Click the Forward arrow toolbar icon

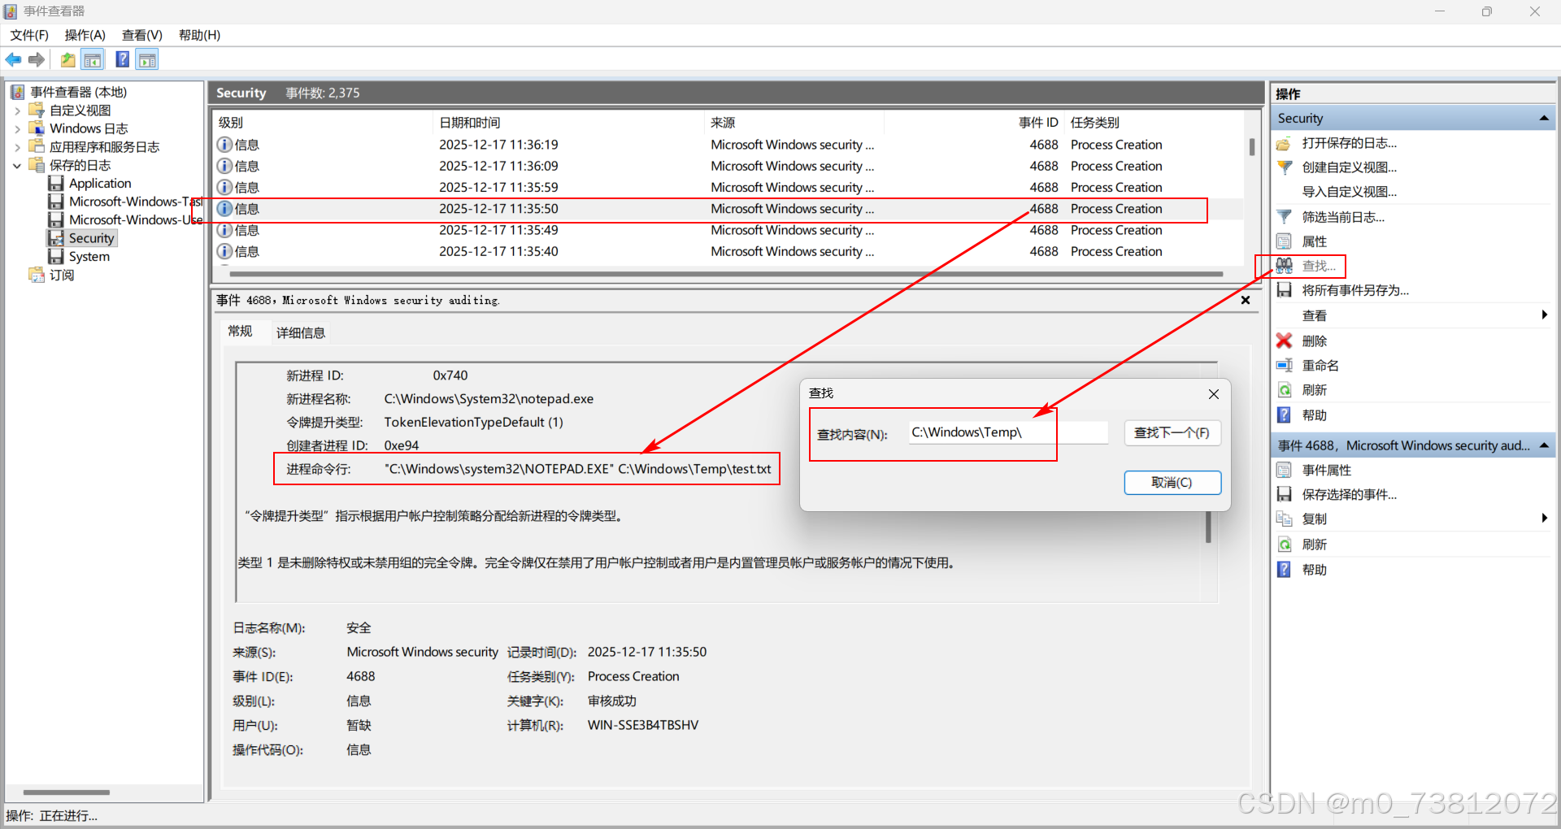[x=36, y=59]
